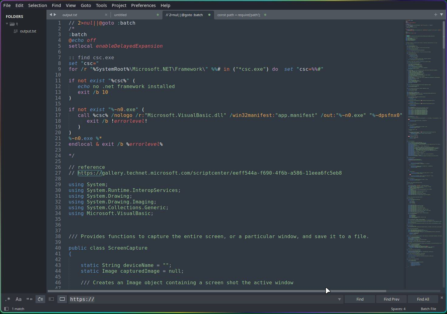Change syntax via Batch File label

[x=428, y=309]
